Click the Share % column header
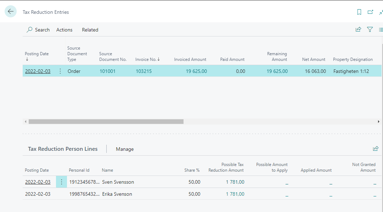Viewport: 383px width, 212px height. (x=192, y=170)
